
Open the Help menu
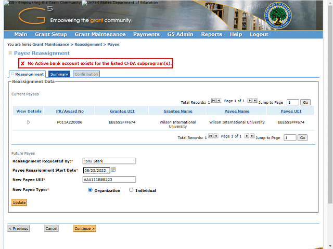pyautogui.click(x=236, y=34)
